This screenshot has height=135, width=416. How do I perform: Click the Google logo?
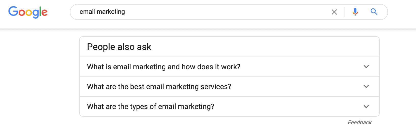click(28, 12)
